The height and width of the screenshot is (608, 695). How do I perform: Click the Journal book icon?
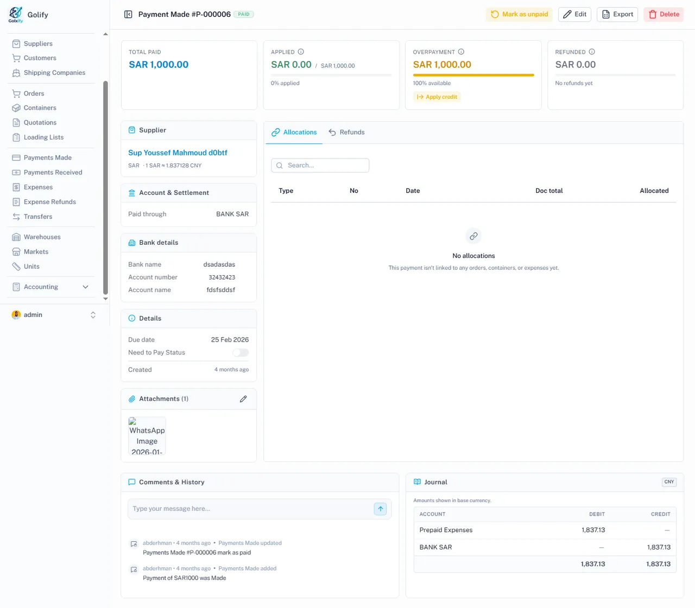click(418, 482)
